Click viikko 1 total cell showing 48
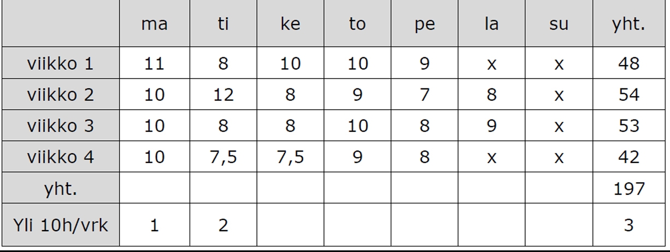 [x=630, y=64]
